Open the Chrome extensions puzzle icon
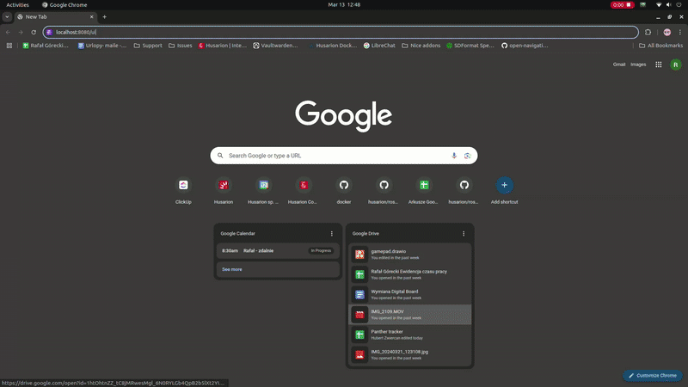This screenshot has width=688, height=387. (648, 32)
